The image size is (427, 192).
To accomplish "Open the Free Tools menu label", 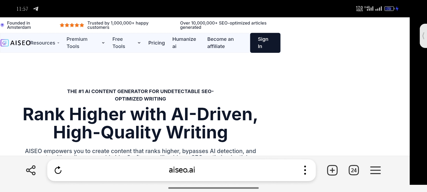I will pyautogui.click(x=119, y=43).
